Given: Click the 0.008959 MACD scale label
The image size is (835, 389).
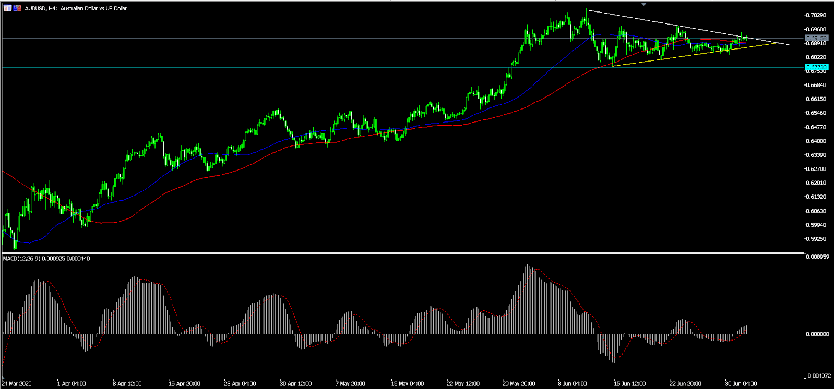Looking at the screenshot, I should click(818, 257).
